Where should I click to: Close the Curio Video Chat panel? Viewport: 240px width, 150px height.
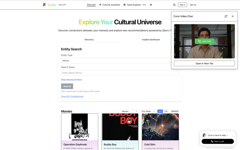coord(233,16)
